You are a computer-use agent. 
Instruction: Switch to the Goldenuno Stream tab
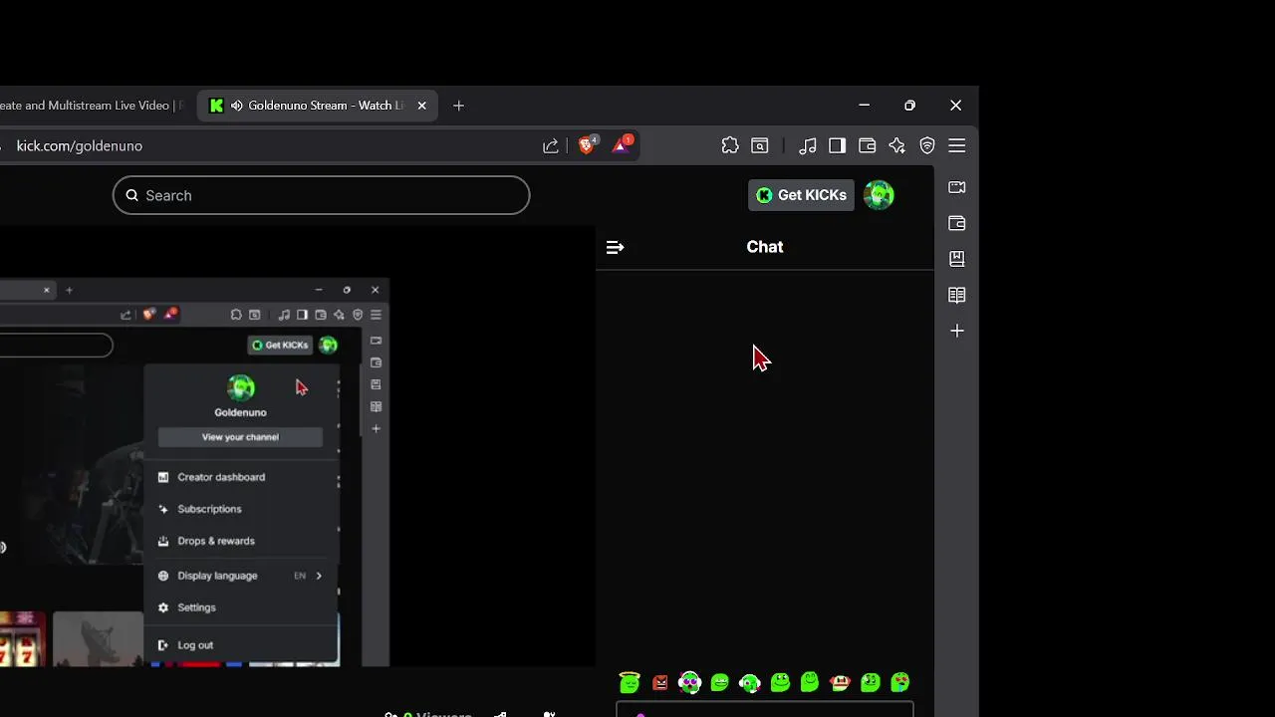click(x=319, y=106)
